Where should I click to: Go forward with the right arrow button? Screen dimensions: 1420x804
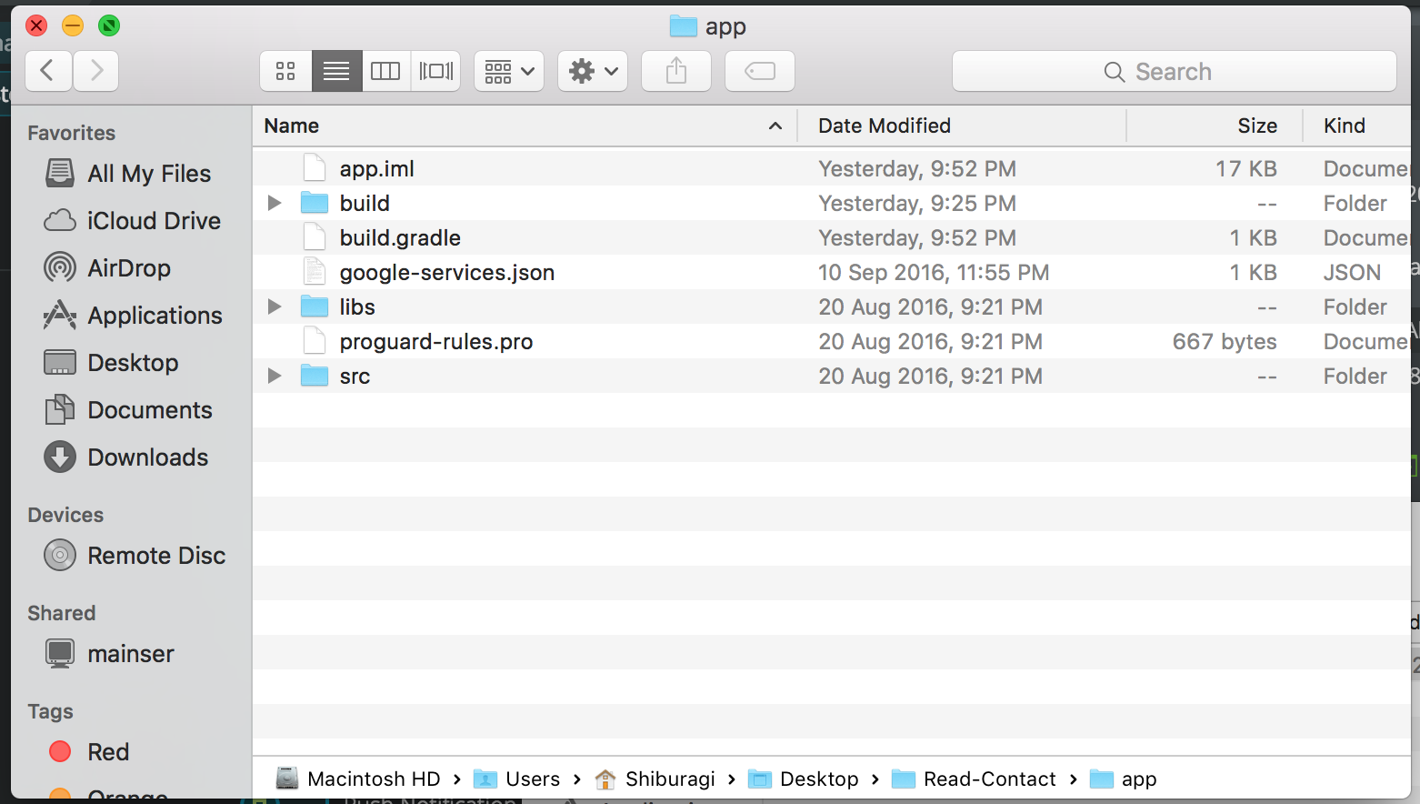coord(96,71)
